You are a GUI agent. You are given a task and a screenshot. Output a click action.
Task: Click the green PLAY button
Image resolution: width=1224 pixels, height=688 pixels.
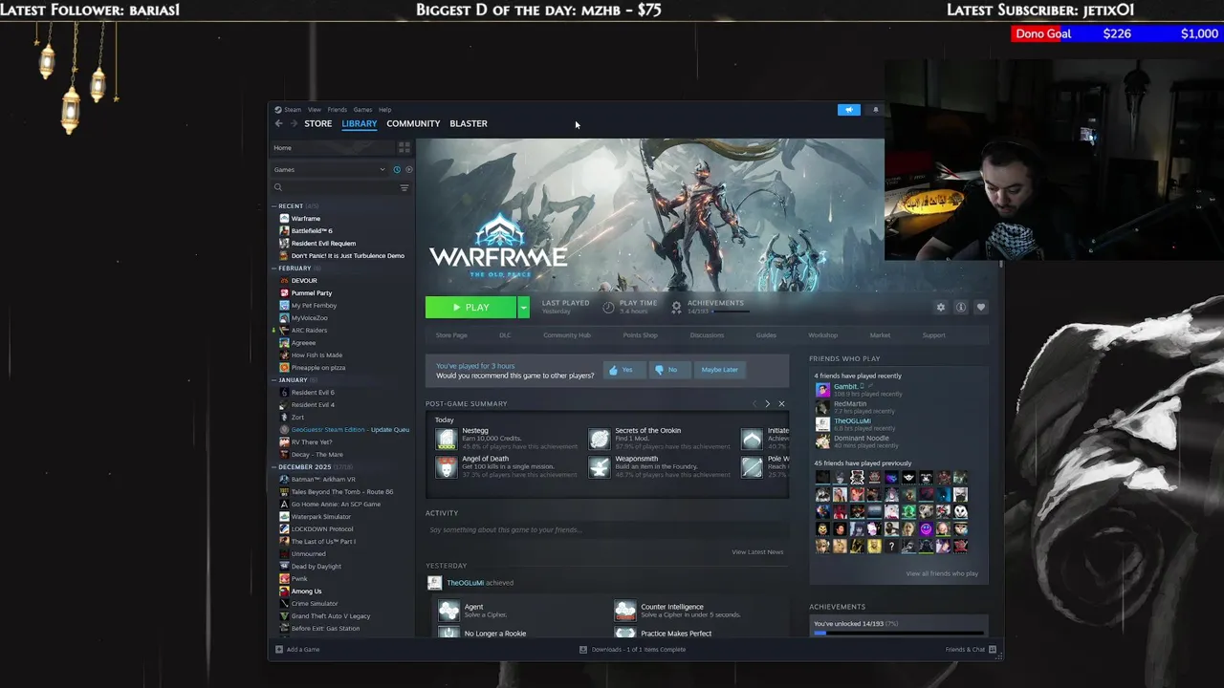click(x=470, y=307)
